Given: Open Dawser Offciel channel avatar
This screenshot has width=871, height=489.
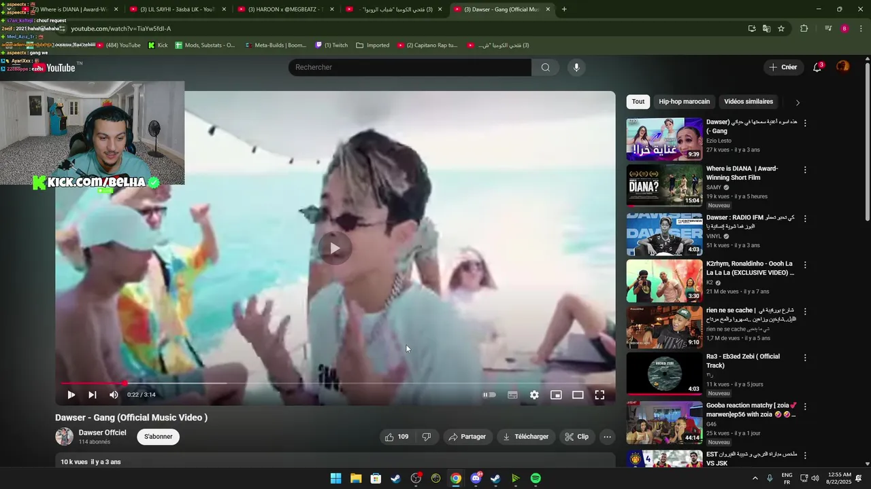Looking at the screenshot, I should click(64, 437).
